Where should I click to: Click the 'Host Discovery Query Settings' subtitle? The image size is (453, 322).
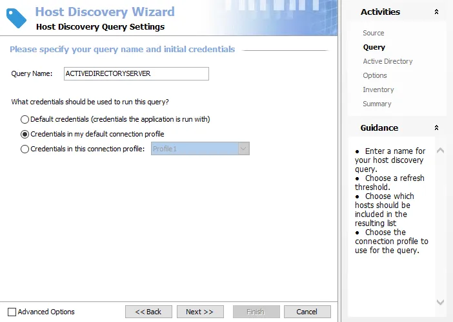click(x=100, y=27)
